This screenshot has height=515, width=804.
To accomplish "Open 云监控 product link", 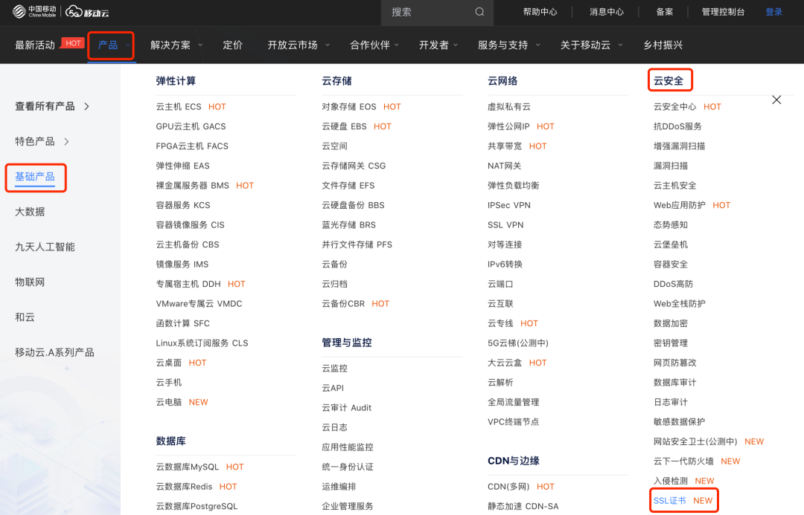I will pyautogui.click(x=334, y=369).
